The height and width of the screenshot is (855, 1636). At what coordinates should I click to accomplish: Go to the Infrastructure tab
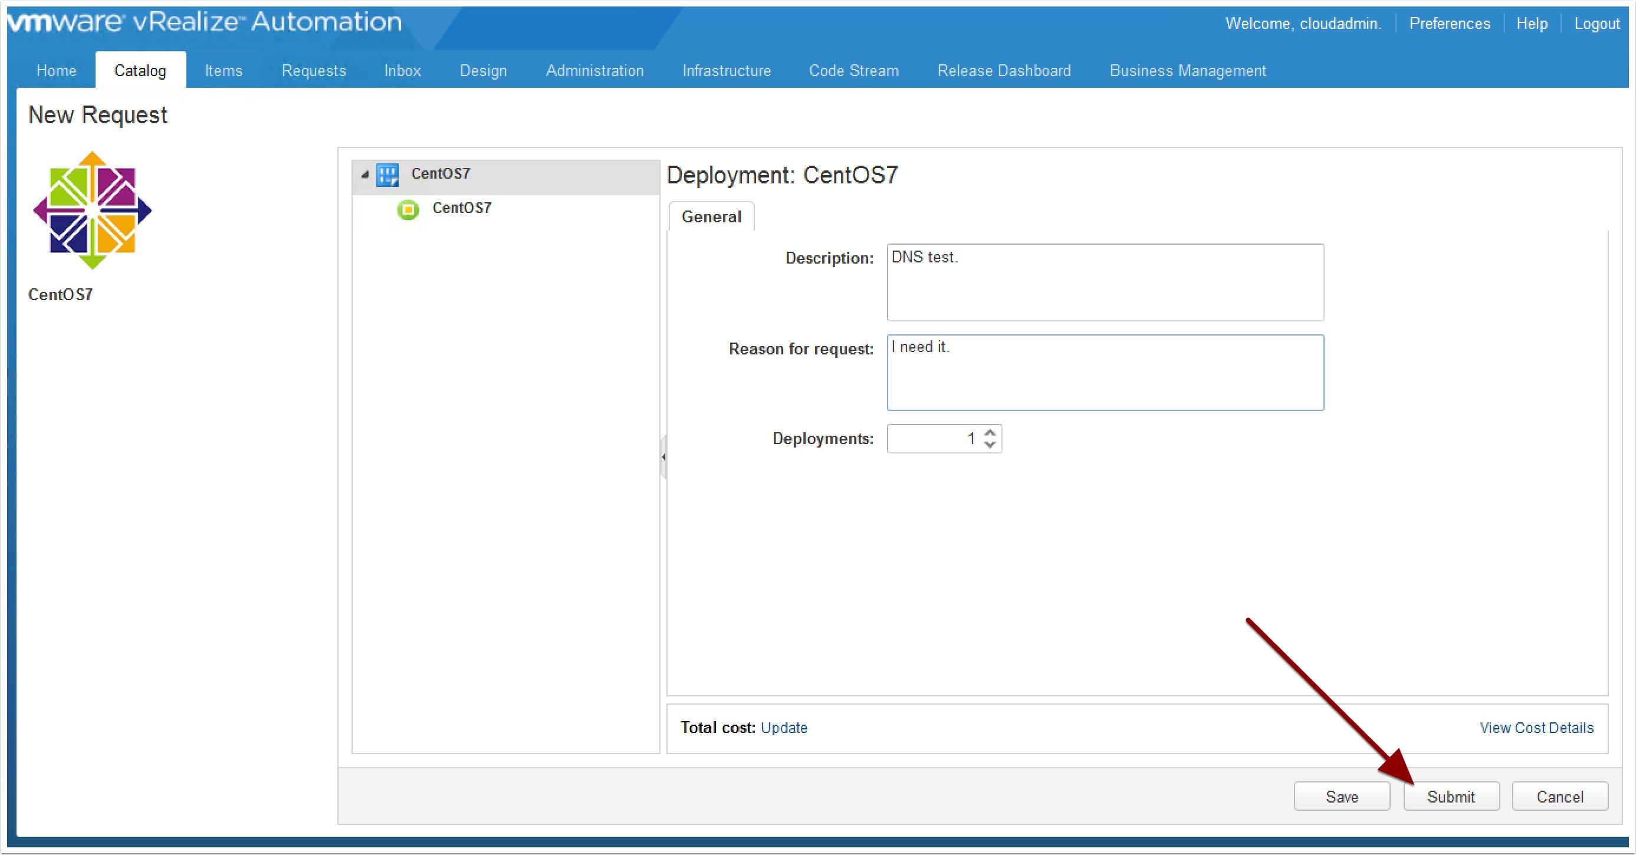727,70
